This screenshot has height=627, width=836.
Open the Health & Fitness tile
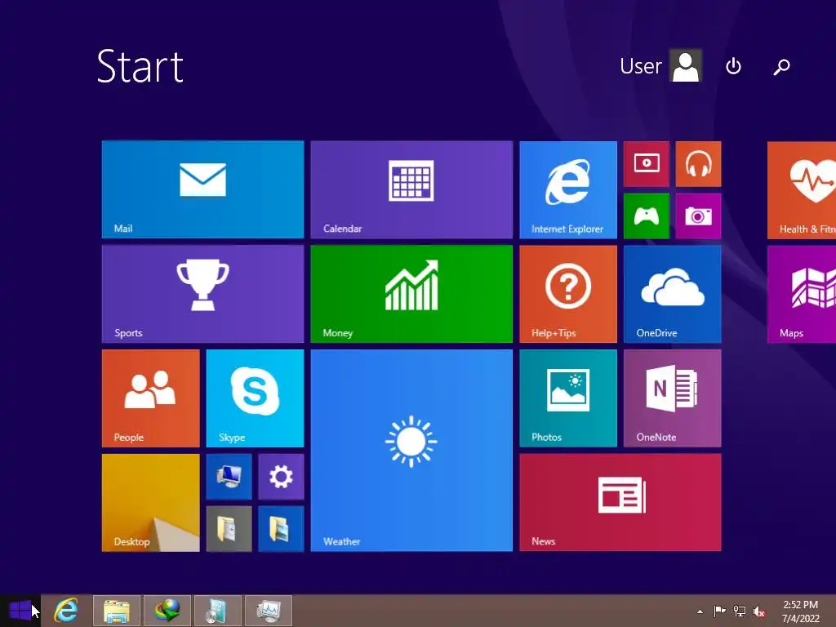tap(802, 189)
